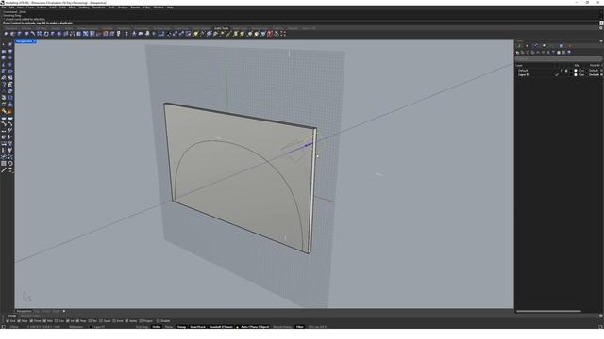
Task: Enable the Disable osnap checkbox
Action: [x=158, y=320]
